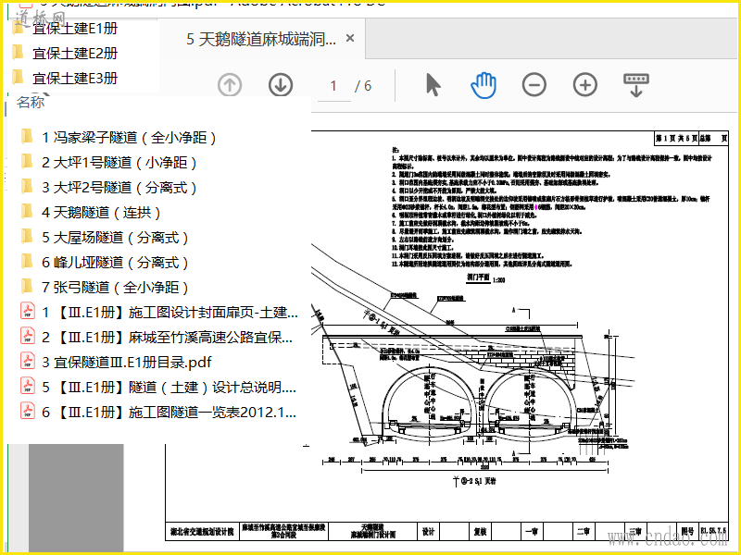Viewport: 741px width, 555px height.
Task: Choose the arrow selection tool
Action: [x=433, y=85]
